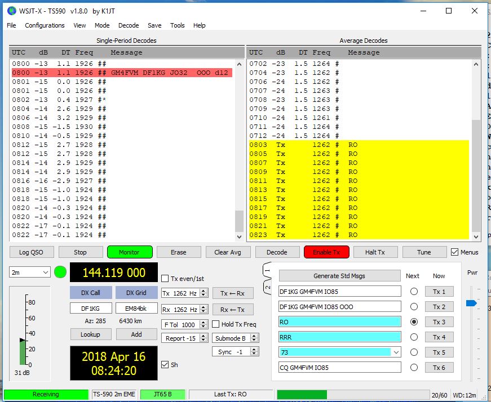Click the Tx 6 now button
Image resolution: width=491 pixels, height=402 pixels.
pos(439,367)
